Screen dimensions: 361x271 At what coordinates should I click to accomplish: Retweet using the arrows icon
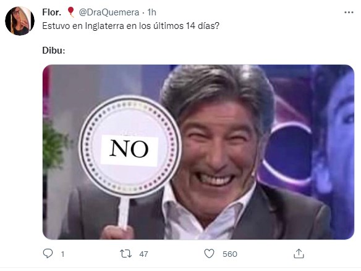pos(125,254)
